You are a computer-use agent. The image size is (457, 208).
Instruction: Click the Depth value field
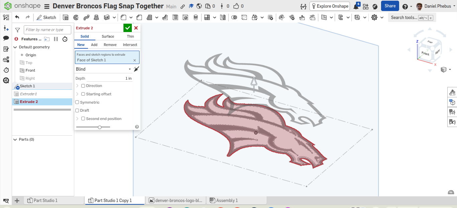click(109, 78)
